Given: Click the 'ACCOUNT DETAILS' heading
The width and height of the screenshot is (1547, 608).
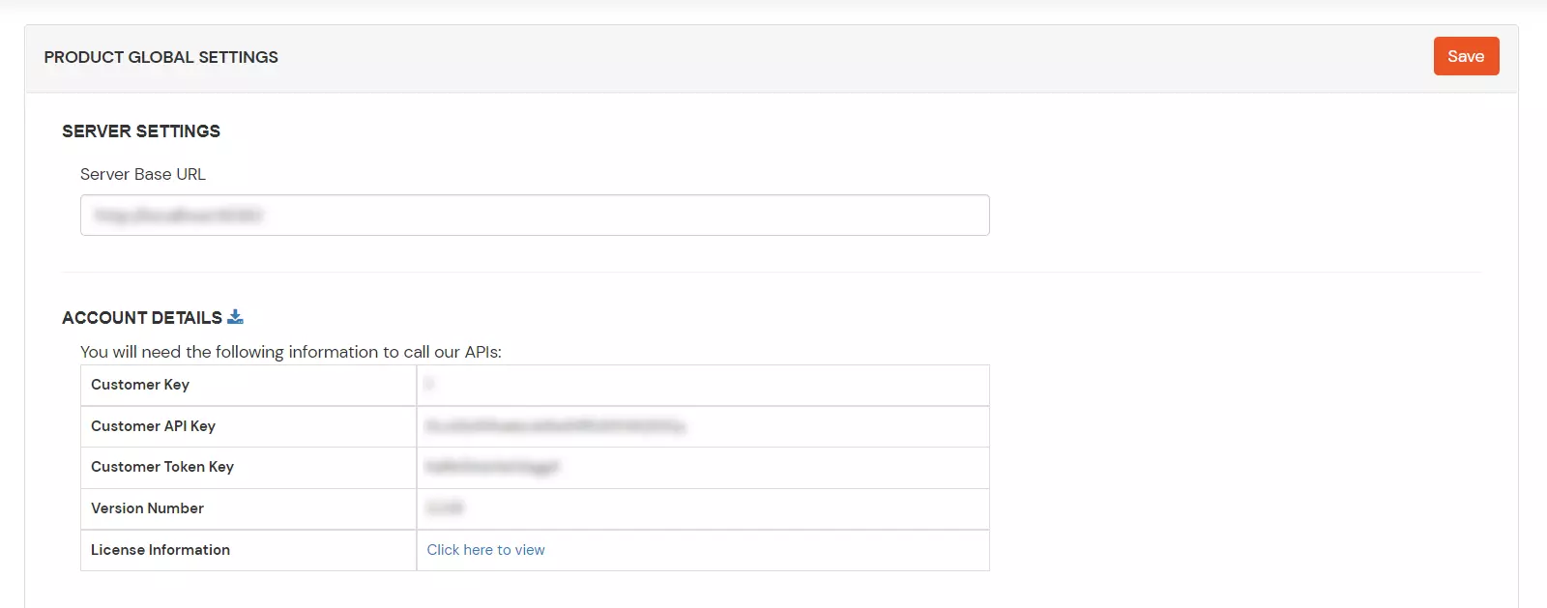Looking at the screenshot, I should point(142,318).
